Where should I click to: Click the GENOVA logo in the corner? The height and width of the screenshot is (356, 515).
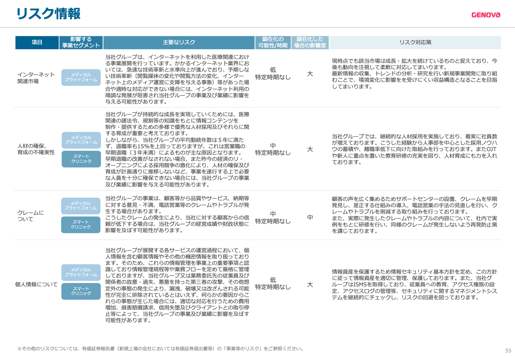click(486, 15)
